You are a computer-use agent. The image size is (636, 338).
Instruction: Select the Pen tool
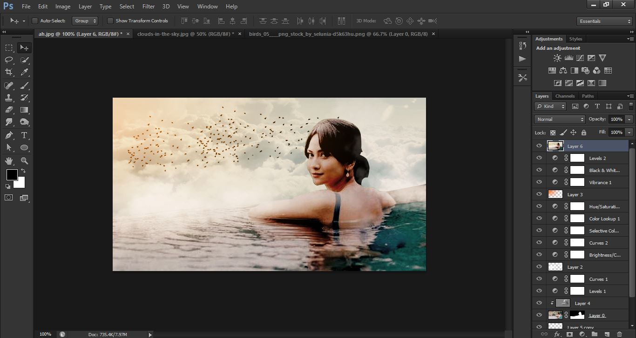point(9,135)
